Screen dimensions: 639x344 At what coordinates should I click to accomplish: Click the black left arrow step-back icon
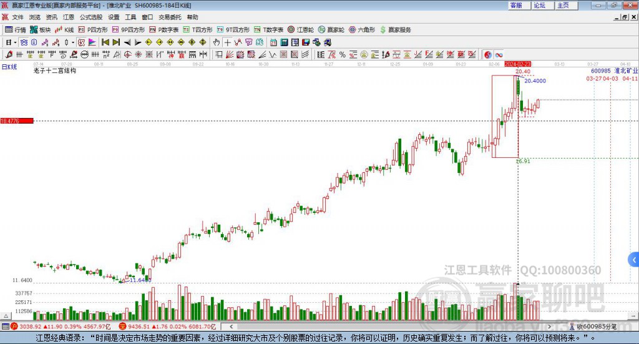[x=127, y=42]
